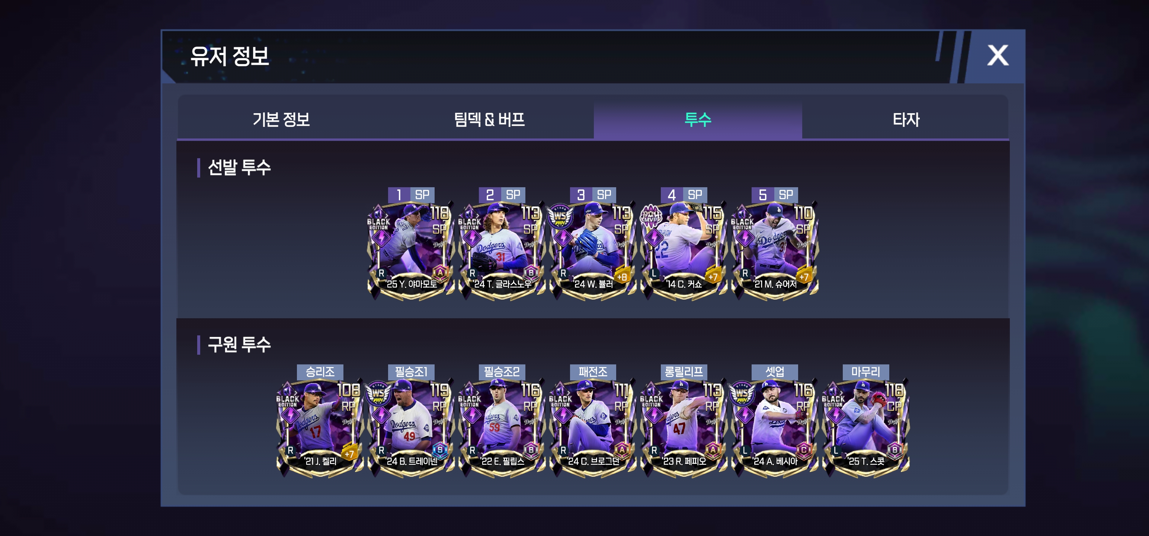Click the WS Win badge on 뷸러 card
Viewport: 1149px width, 536px height.
pos(560,217)
